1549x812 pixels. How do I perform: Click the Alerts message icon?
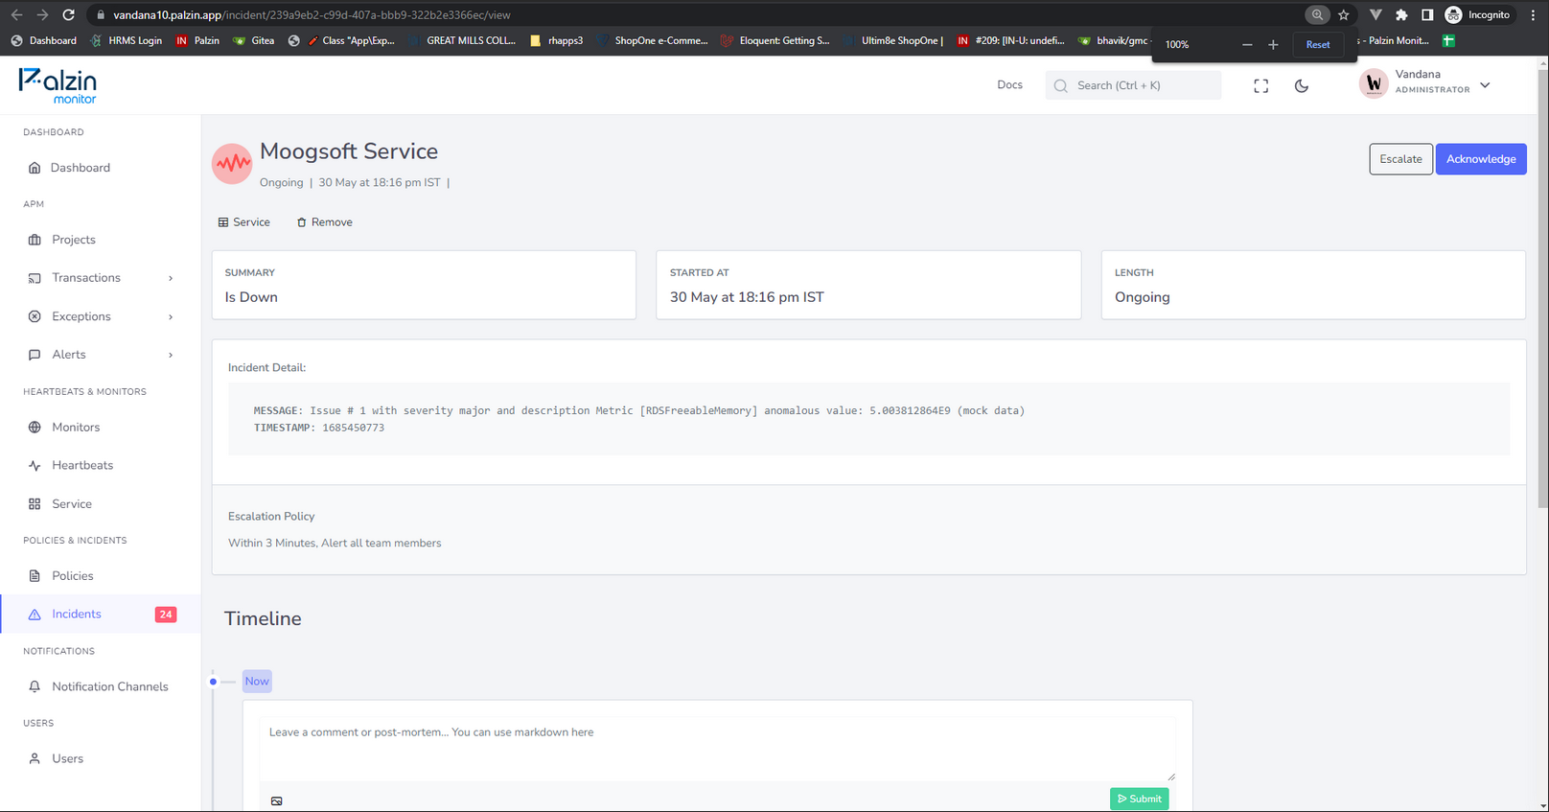point(35,355)
